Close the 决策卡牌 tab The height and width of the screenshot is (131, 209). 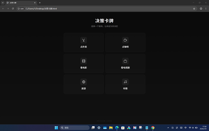(x=35, y=3)
